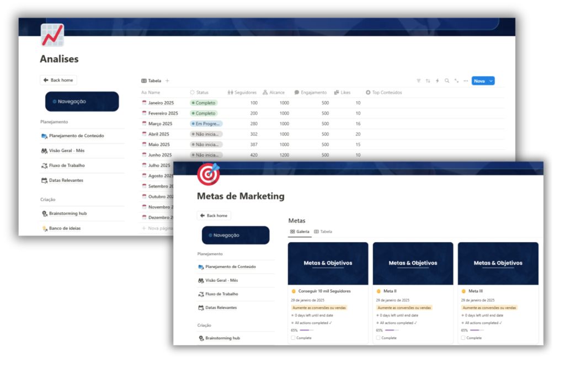Open the Status column header menu
Screen dimensions: 565x369
click(x=199, y=93)
